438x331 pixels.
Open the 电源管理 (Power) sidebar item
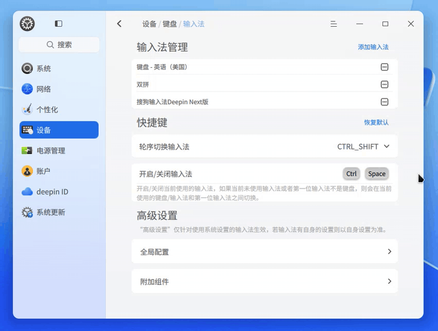point(59,151)
